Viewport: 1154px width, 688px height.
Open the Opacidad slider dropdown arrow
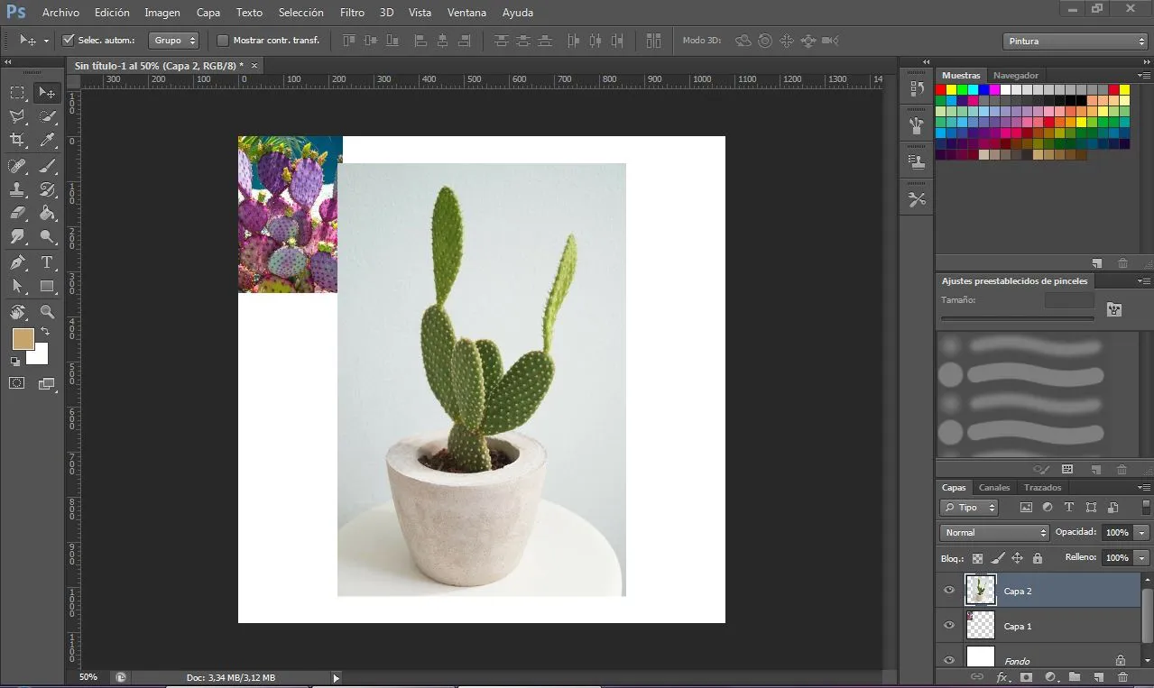pos(1142,533)
